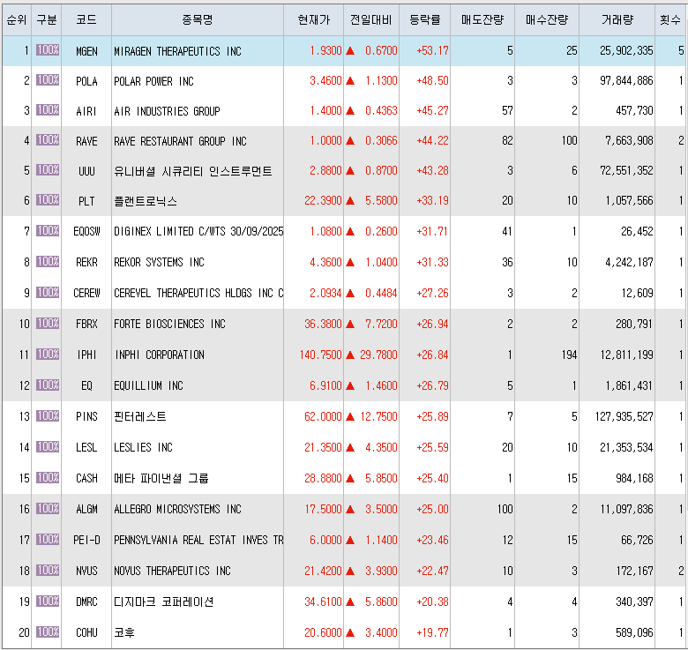This screenshot has width=688, height=650.
Task: Click the 100% badge in the REKR row
Action: 48,261
